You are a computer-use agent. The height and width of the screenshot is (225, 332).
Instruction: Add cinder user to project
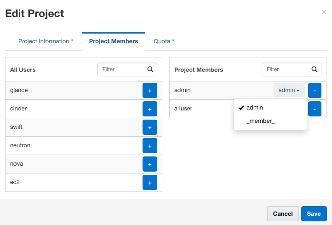(x=150, y=109)
